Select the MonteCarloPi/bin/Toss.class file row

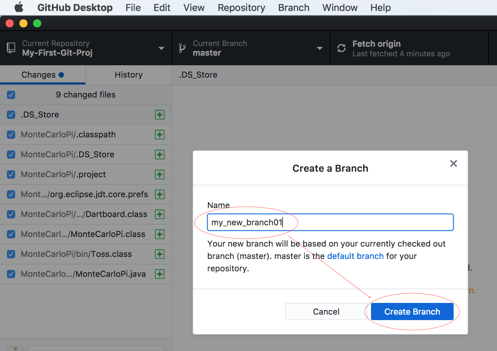coord(86,254)
